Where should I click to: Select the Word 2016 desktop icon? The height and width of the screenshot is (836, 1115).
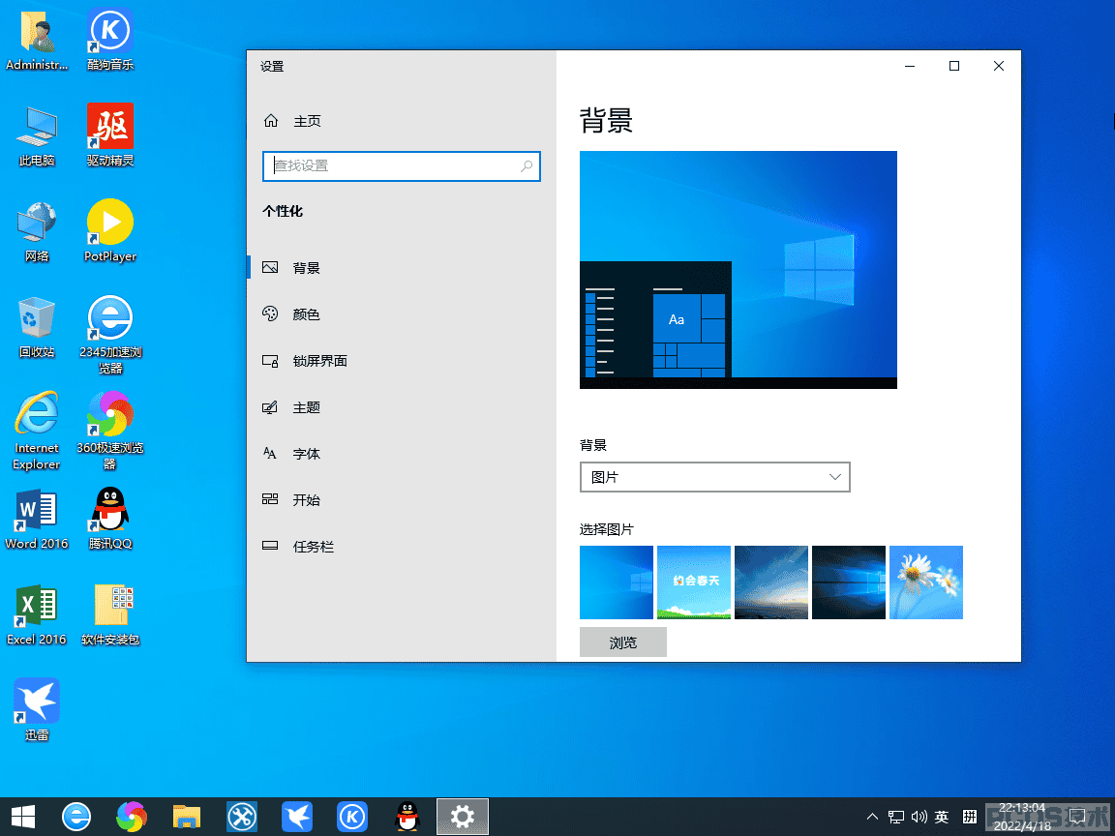tap(37, 520)
